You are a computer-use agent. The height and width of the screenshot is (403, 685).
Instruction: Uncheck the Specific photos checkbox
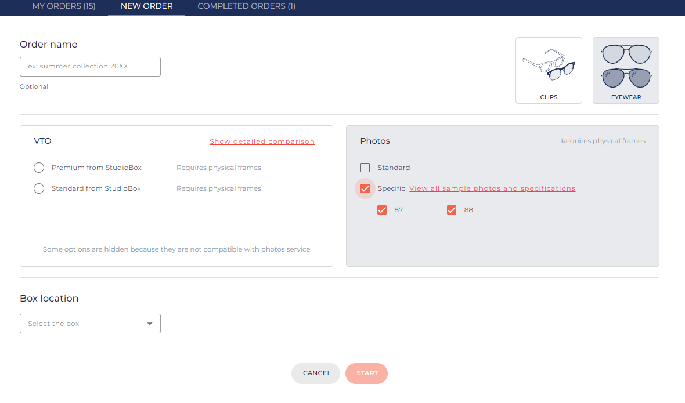(x=365, y=188)
